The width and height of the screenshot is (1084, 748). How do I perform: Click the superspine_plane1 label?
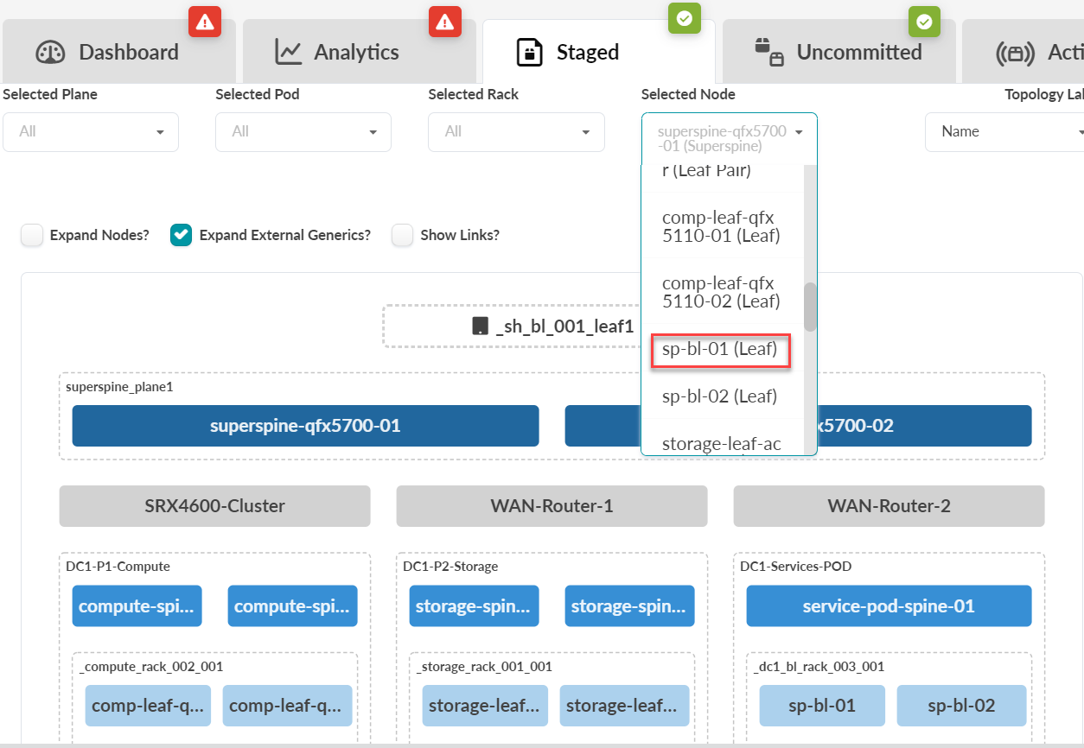coord(119,387)
